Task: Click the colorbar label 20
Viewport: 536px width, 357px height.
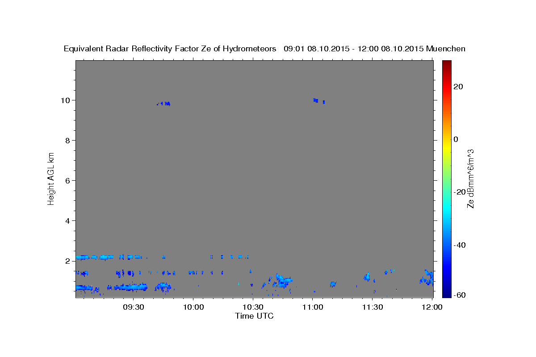Action: pos(459,87)
